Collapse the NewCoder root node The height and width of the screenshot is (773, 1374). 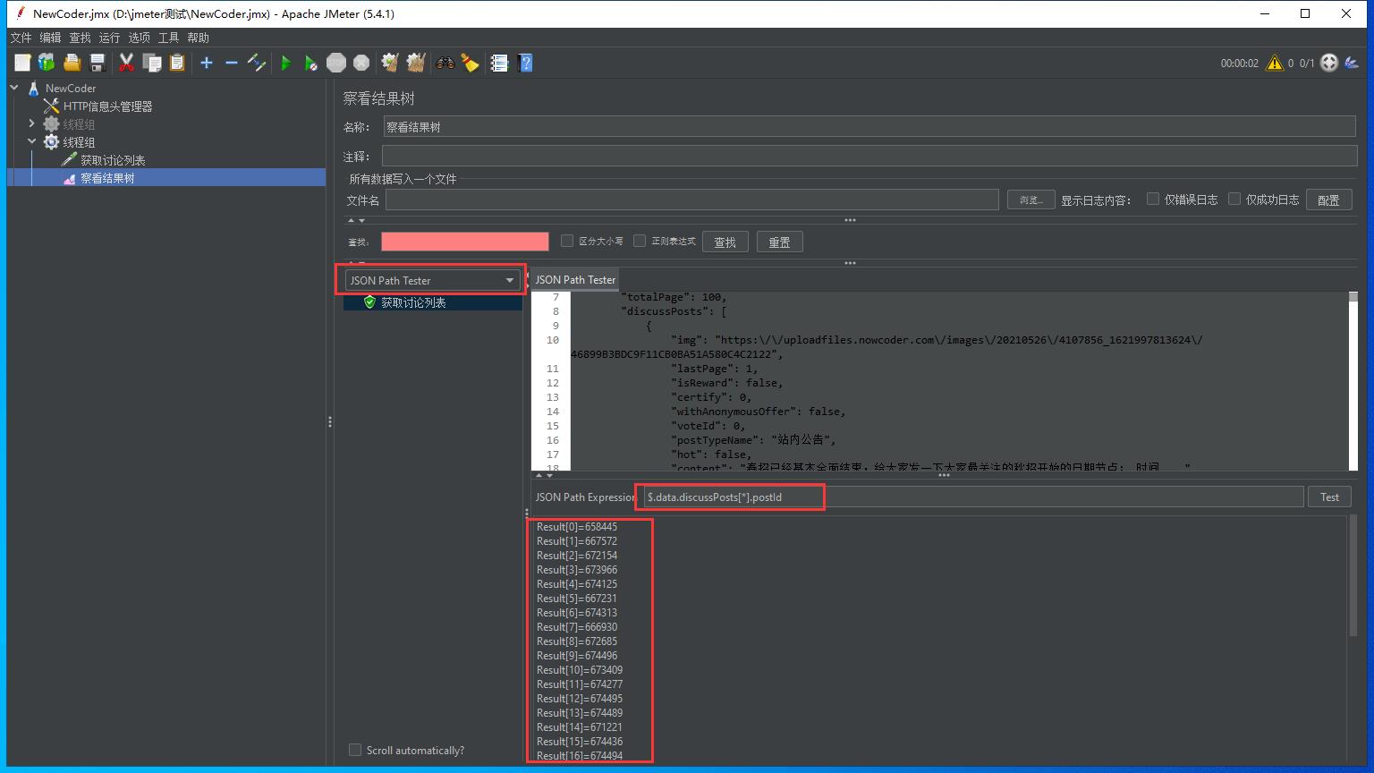[14, 88]
